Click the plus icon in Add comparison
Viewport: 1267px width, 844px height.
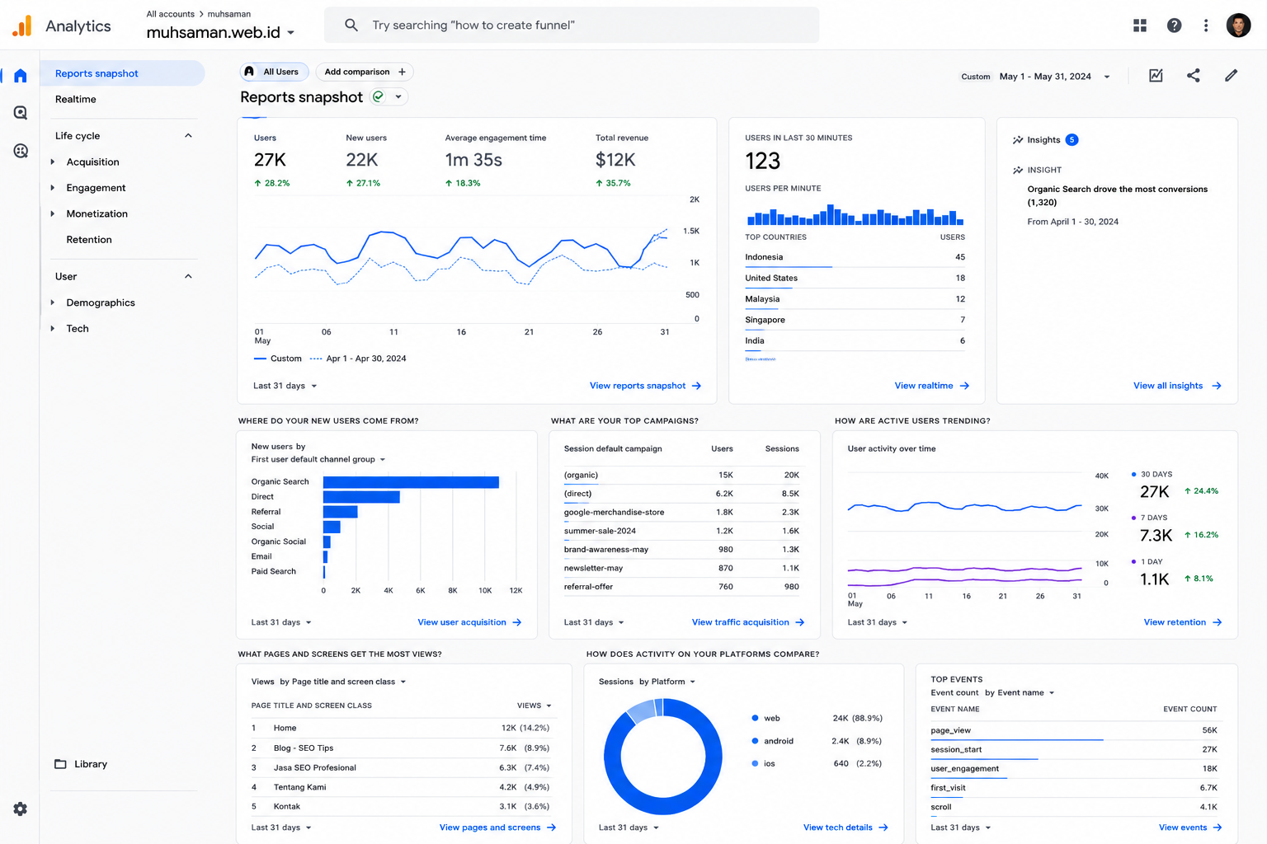(x=402, y=72)
